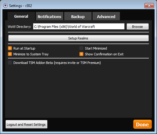The width and height of the screenshot is (157, 134).
Task: Toggle Show Confirmation on Exit checkbox
Action: pos(81,54)
